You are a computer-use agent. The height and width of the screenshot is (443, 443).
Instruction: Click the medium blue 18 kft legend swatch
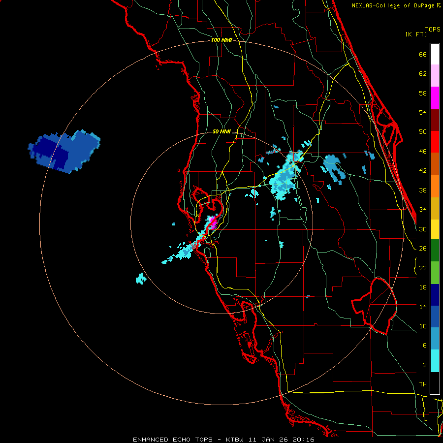[435, 316]
